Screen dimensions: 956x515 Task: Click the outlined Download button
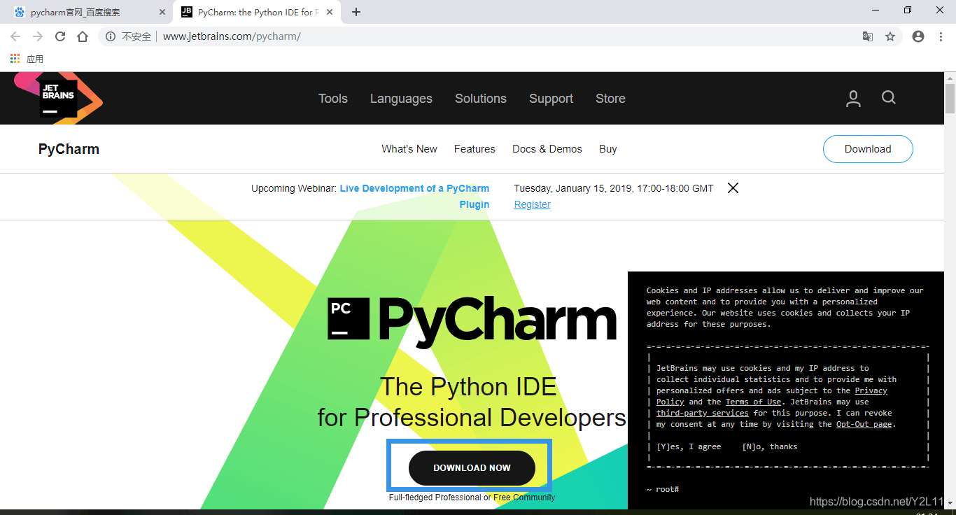(x=868, y=149)
